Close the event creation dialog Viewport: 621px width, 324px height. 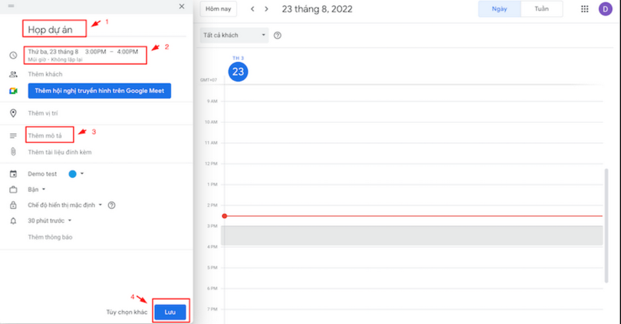(x=181, y=6)
